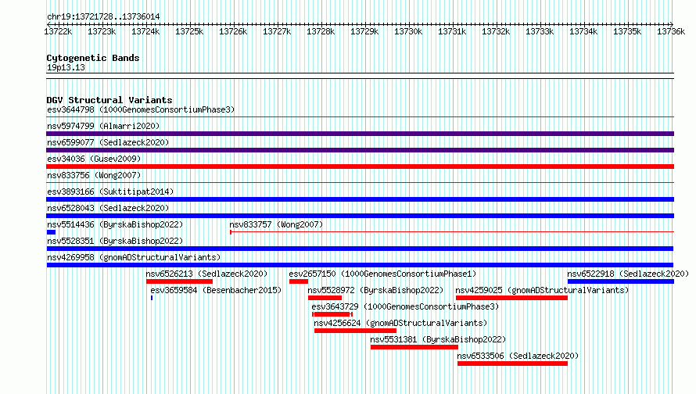This screenshot has height=394, width=696.
Task: Open nsv833757 (Wong2007) label
Action: pos(276,224)
